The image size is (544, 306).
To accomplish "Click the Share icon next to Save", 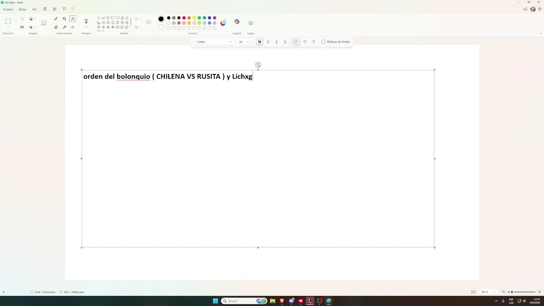I will [54, 9].
